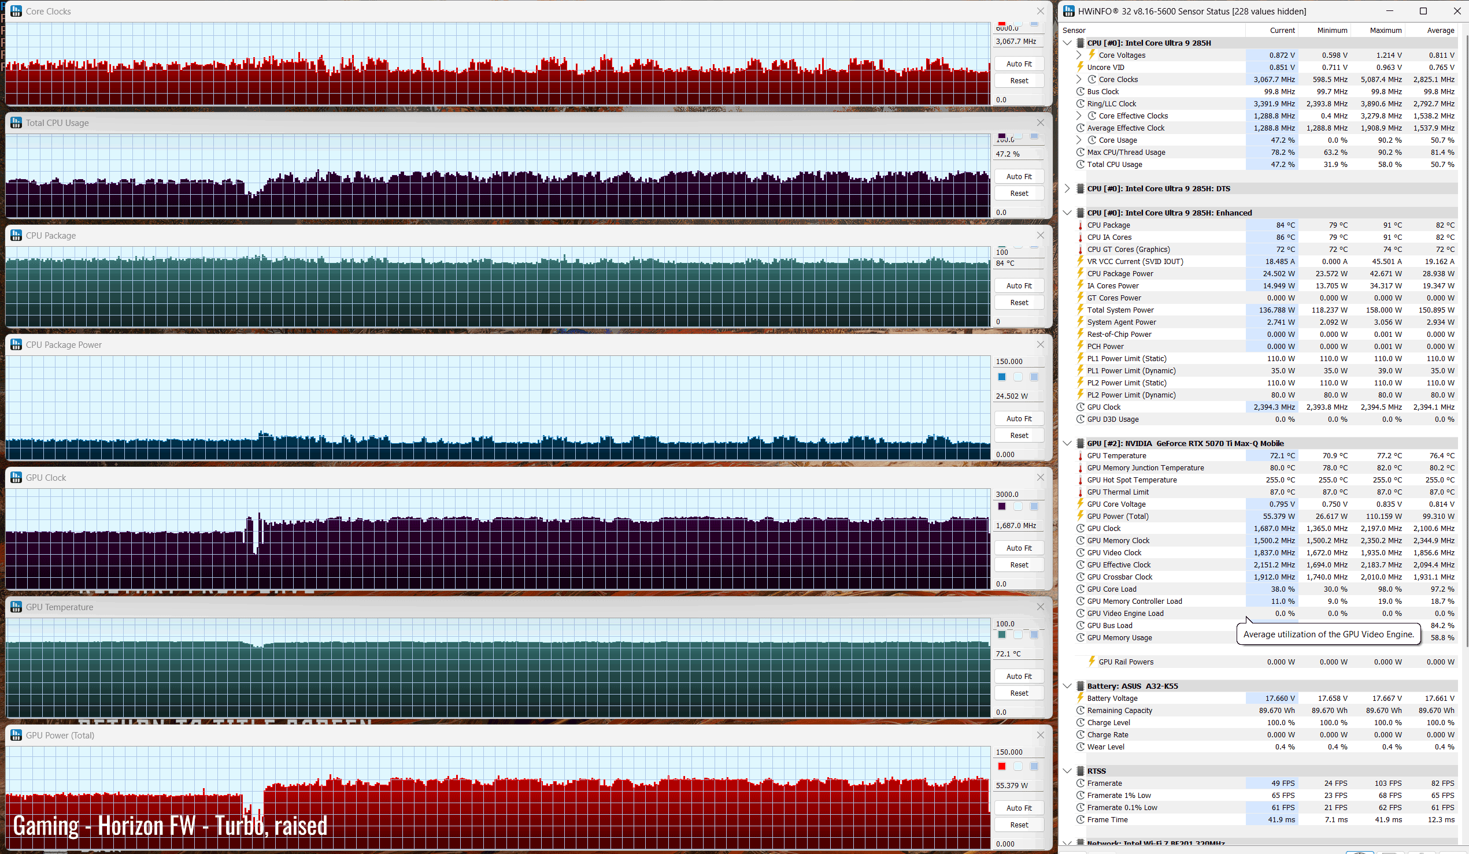Click the CPU Package Power window icon
Screen dimensions: 1469x854
click(16, 345)
